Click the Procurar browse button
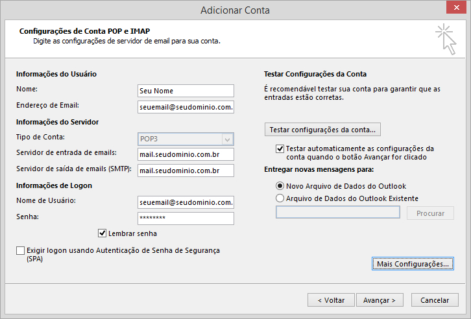 coord(430,213)
